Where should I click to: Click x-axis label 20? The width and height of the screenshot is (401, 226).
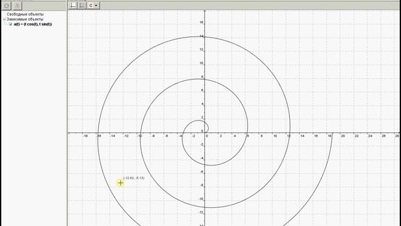(343, 136)
